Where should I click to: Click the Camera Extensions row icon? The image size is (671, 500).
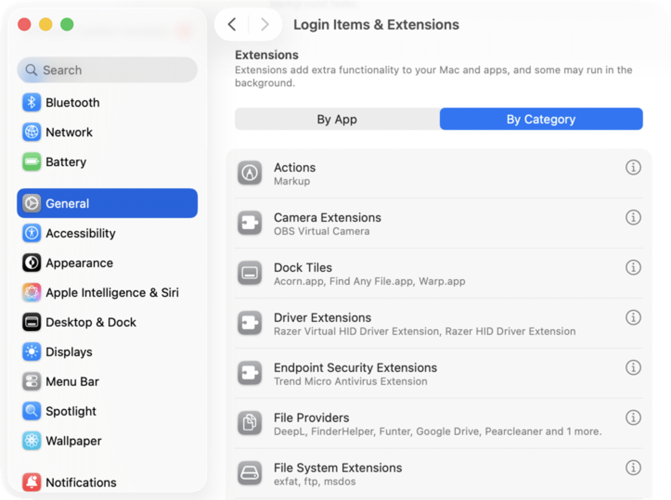coord(250,223)
